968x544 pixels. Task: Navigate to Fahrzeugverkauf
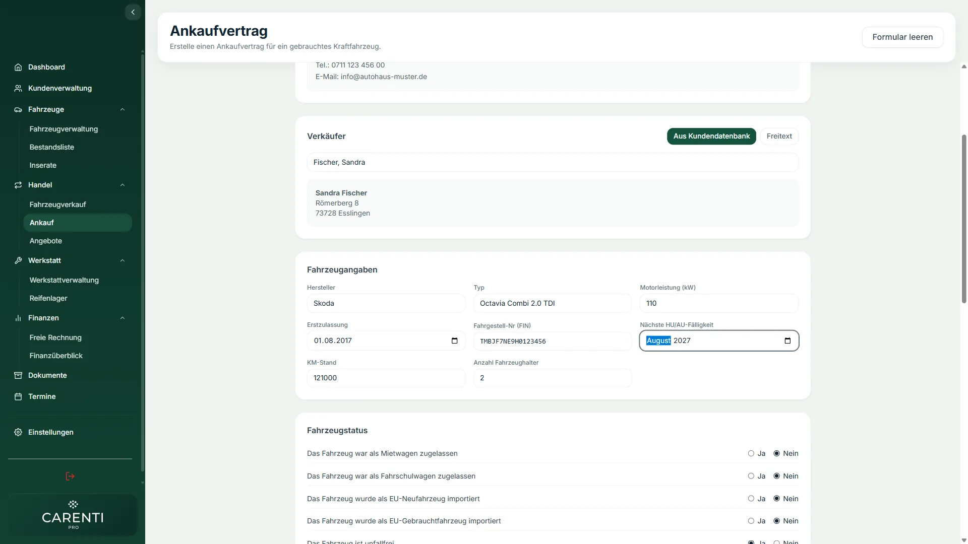click(x=58, y=205)
